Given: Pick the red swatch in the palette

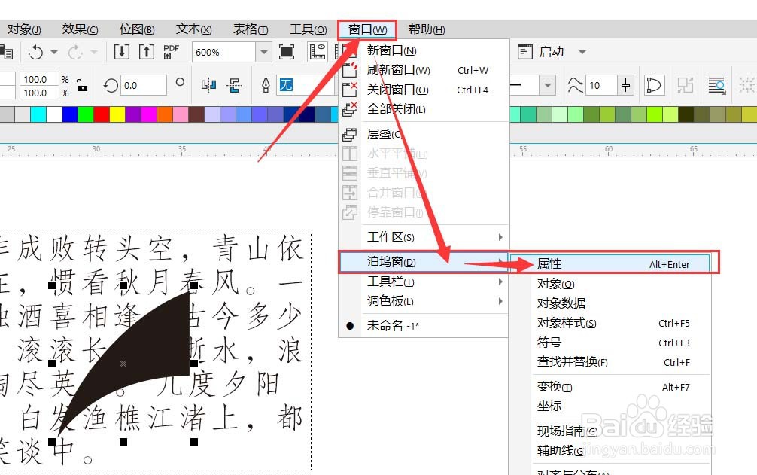Looking at the screenshot, I should tap(102, 114).
